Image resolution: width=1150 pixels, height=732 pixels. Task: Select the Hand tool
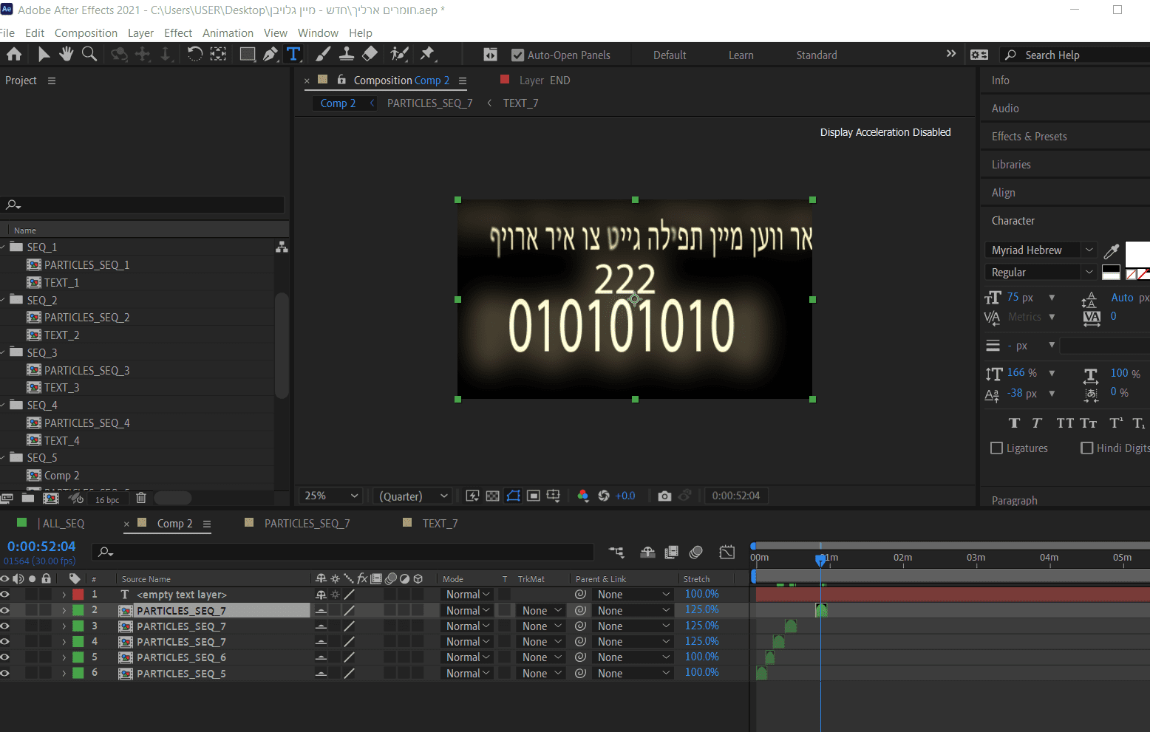[67, 54]
